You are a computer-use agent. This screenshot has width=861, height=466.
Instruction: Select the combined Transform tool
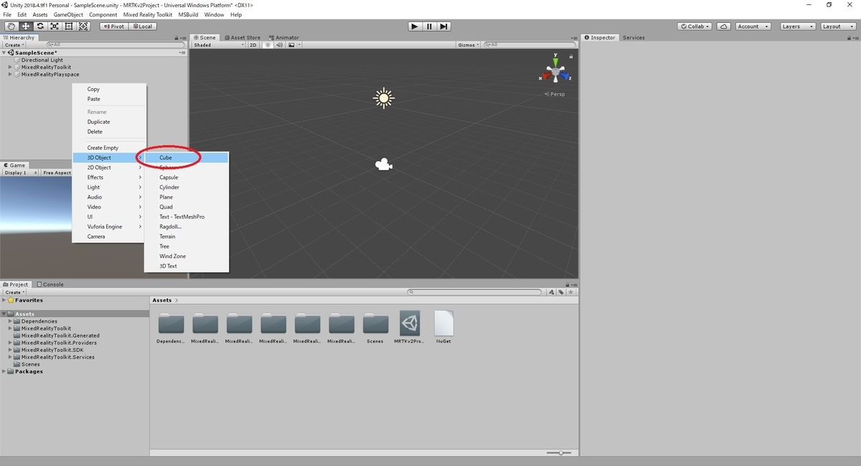(83, 27)
